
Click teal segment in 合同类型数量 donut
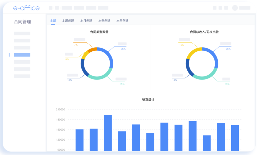tap(102, 77)
